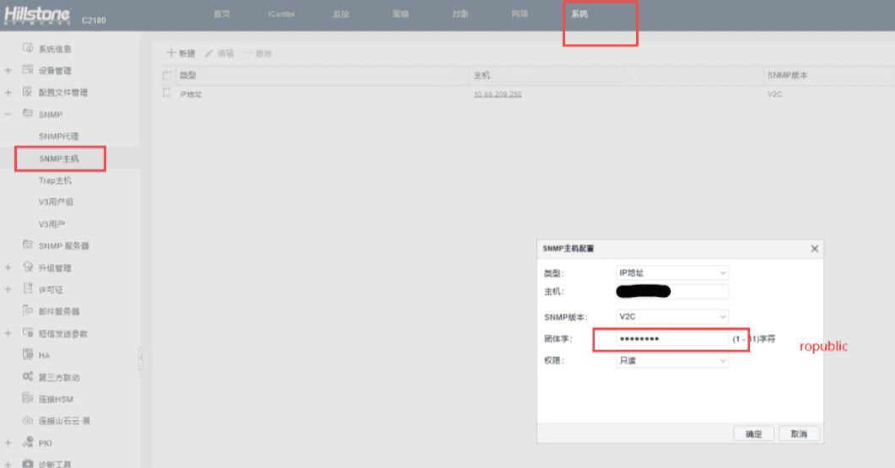
Task: Expand the 配置文件管理 tree node
Action: coord(8,92)
